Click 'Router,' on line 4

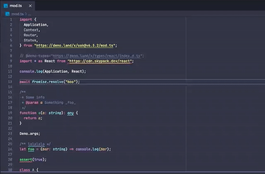(x=31, y=35)
